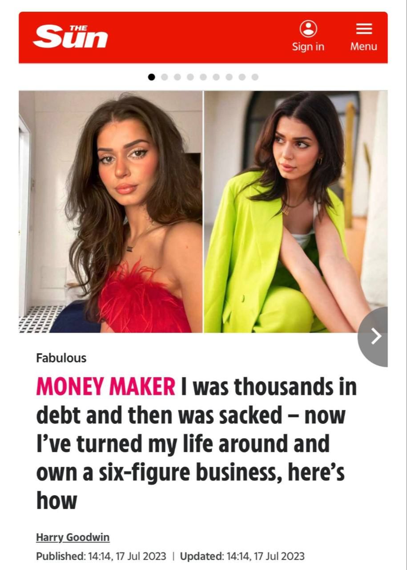This screenshot has width=407, height=570.
Task: Advance gallery with next arrow chevron
Action: click(376, 336)
